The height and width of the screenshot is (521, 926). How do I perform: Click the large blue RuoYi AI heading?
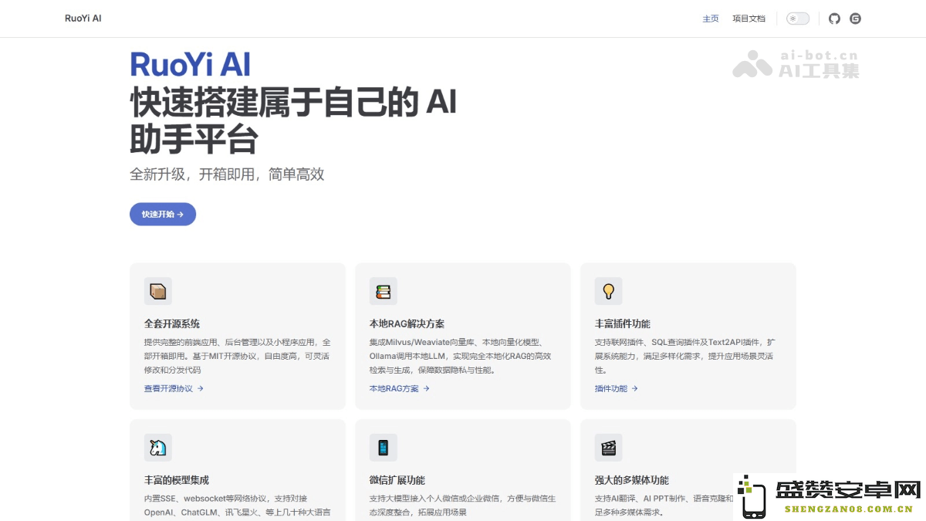tap(190, 64)
